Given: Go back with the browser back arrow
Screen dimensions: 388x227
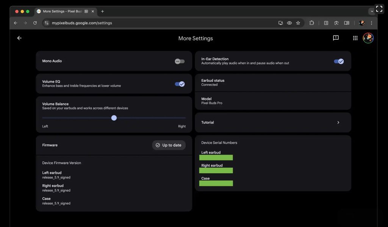Looking at the screenshot, I should [16, 23].
